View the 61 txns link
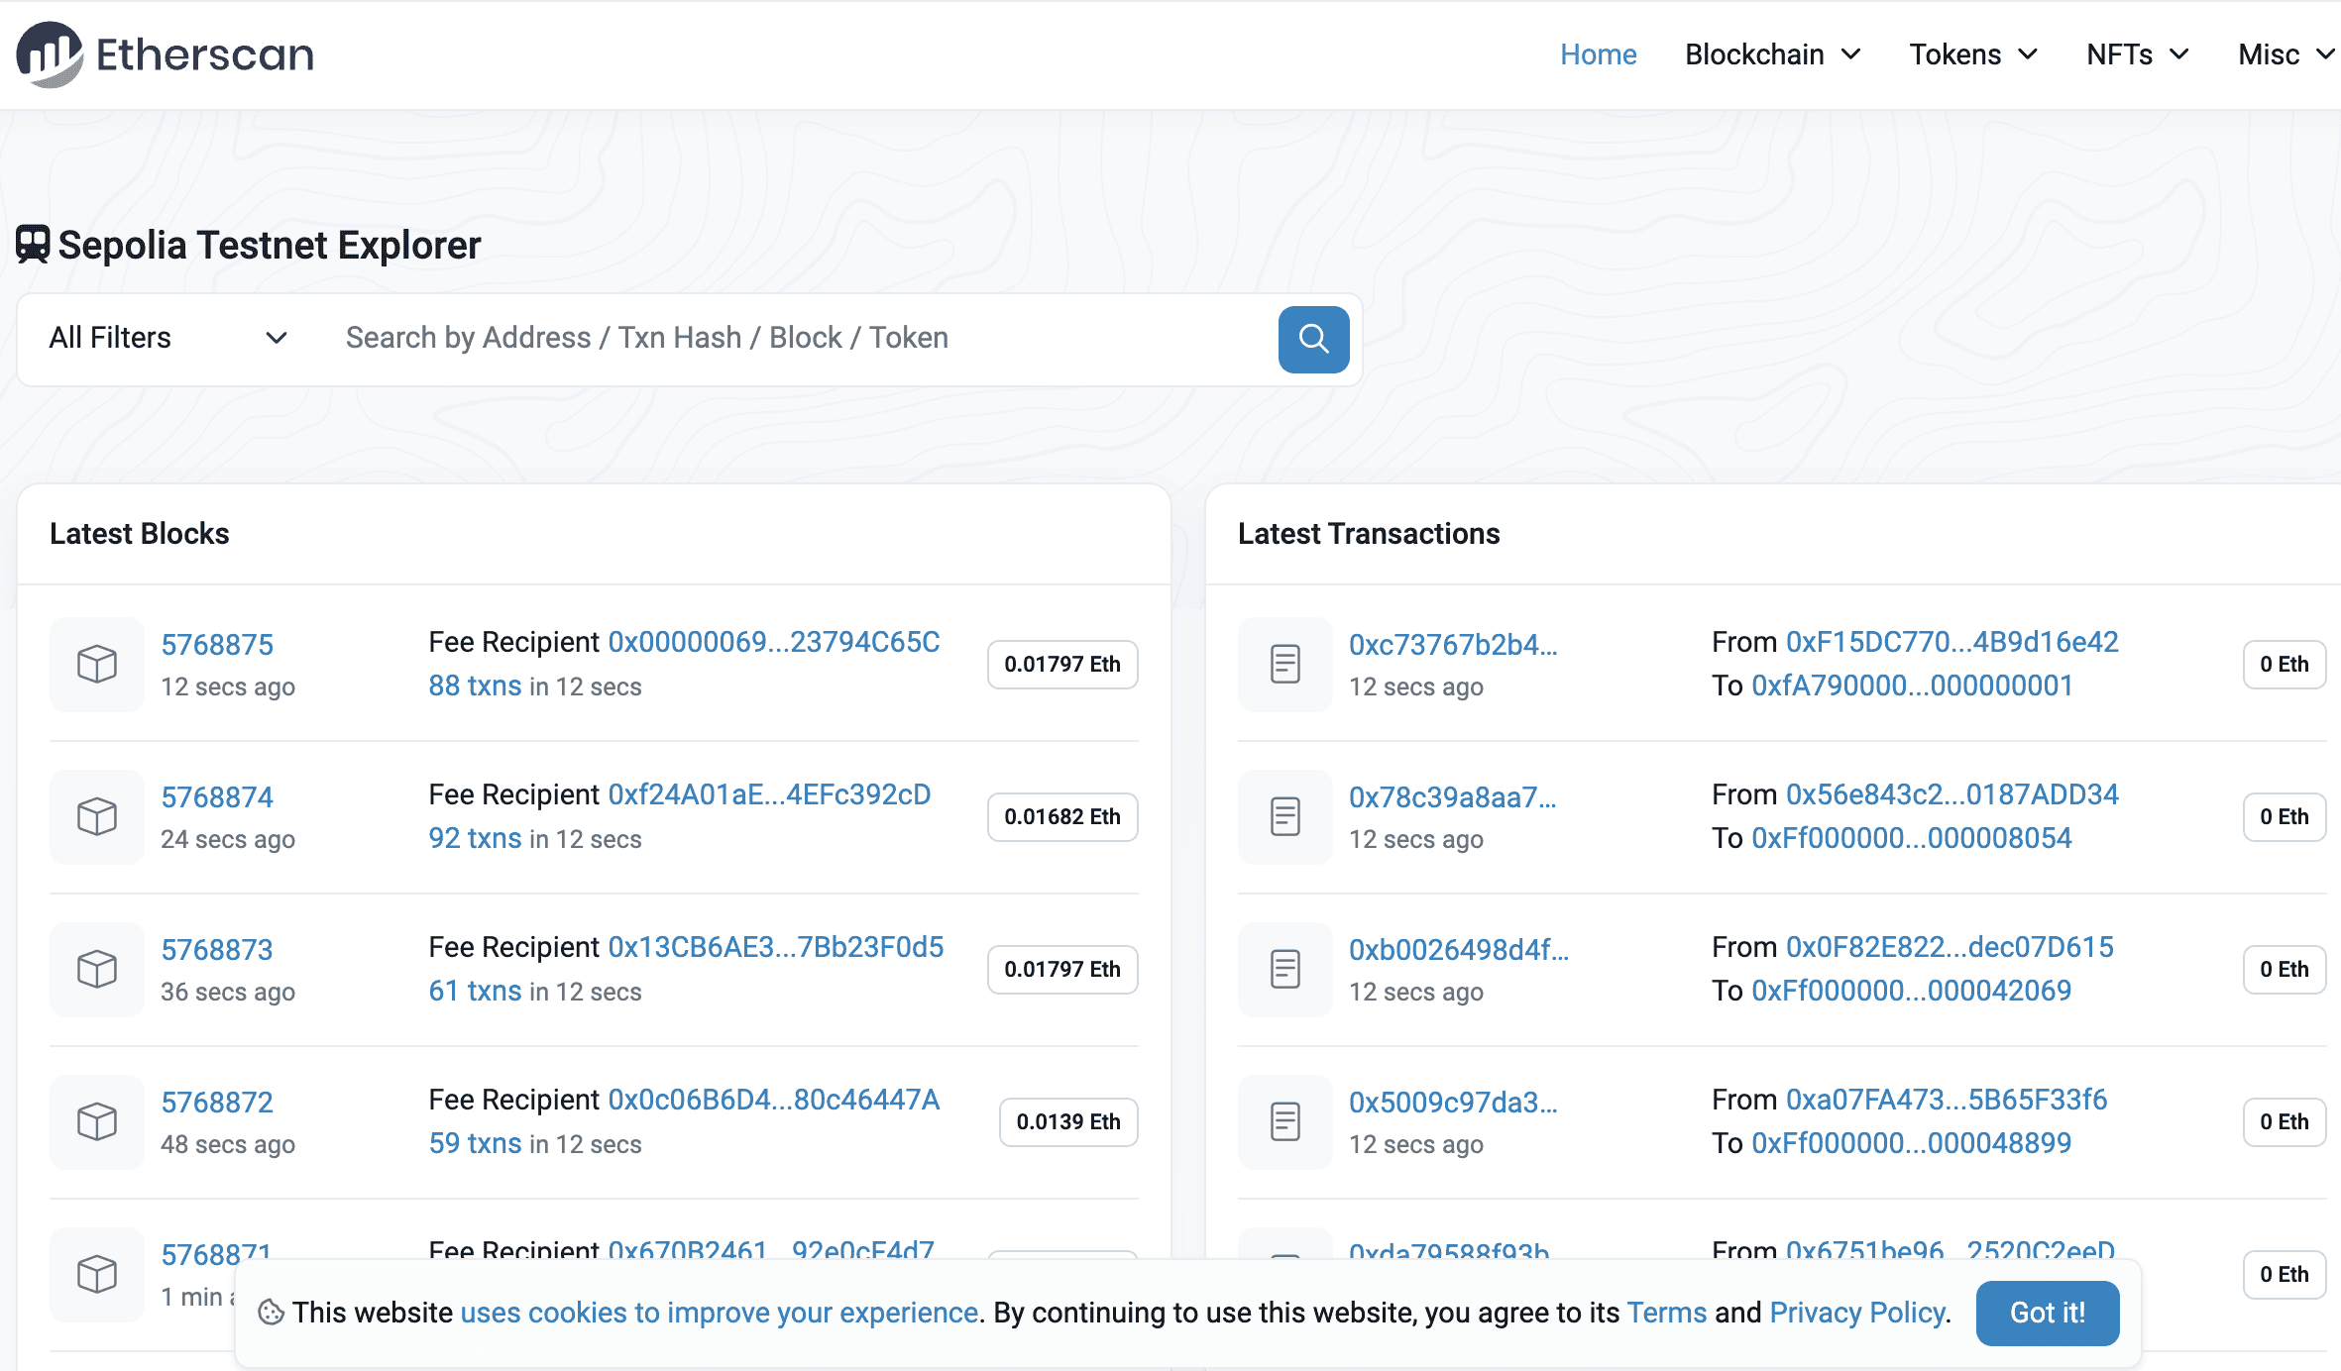The image size is (2341, 1371). click(475, 991)
